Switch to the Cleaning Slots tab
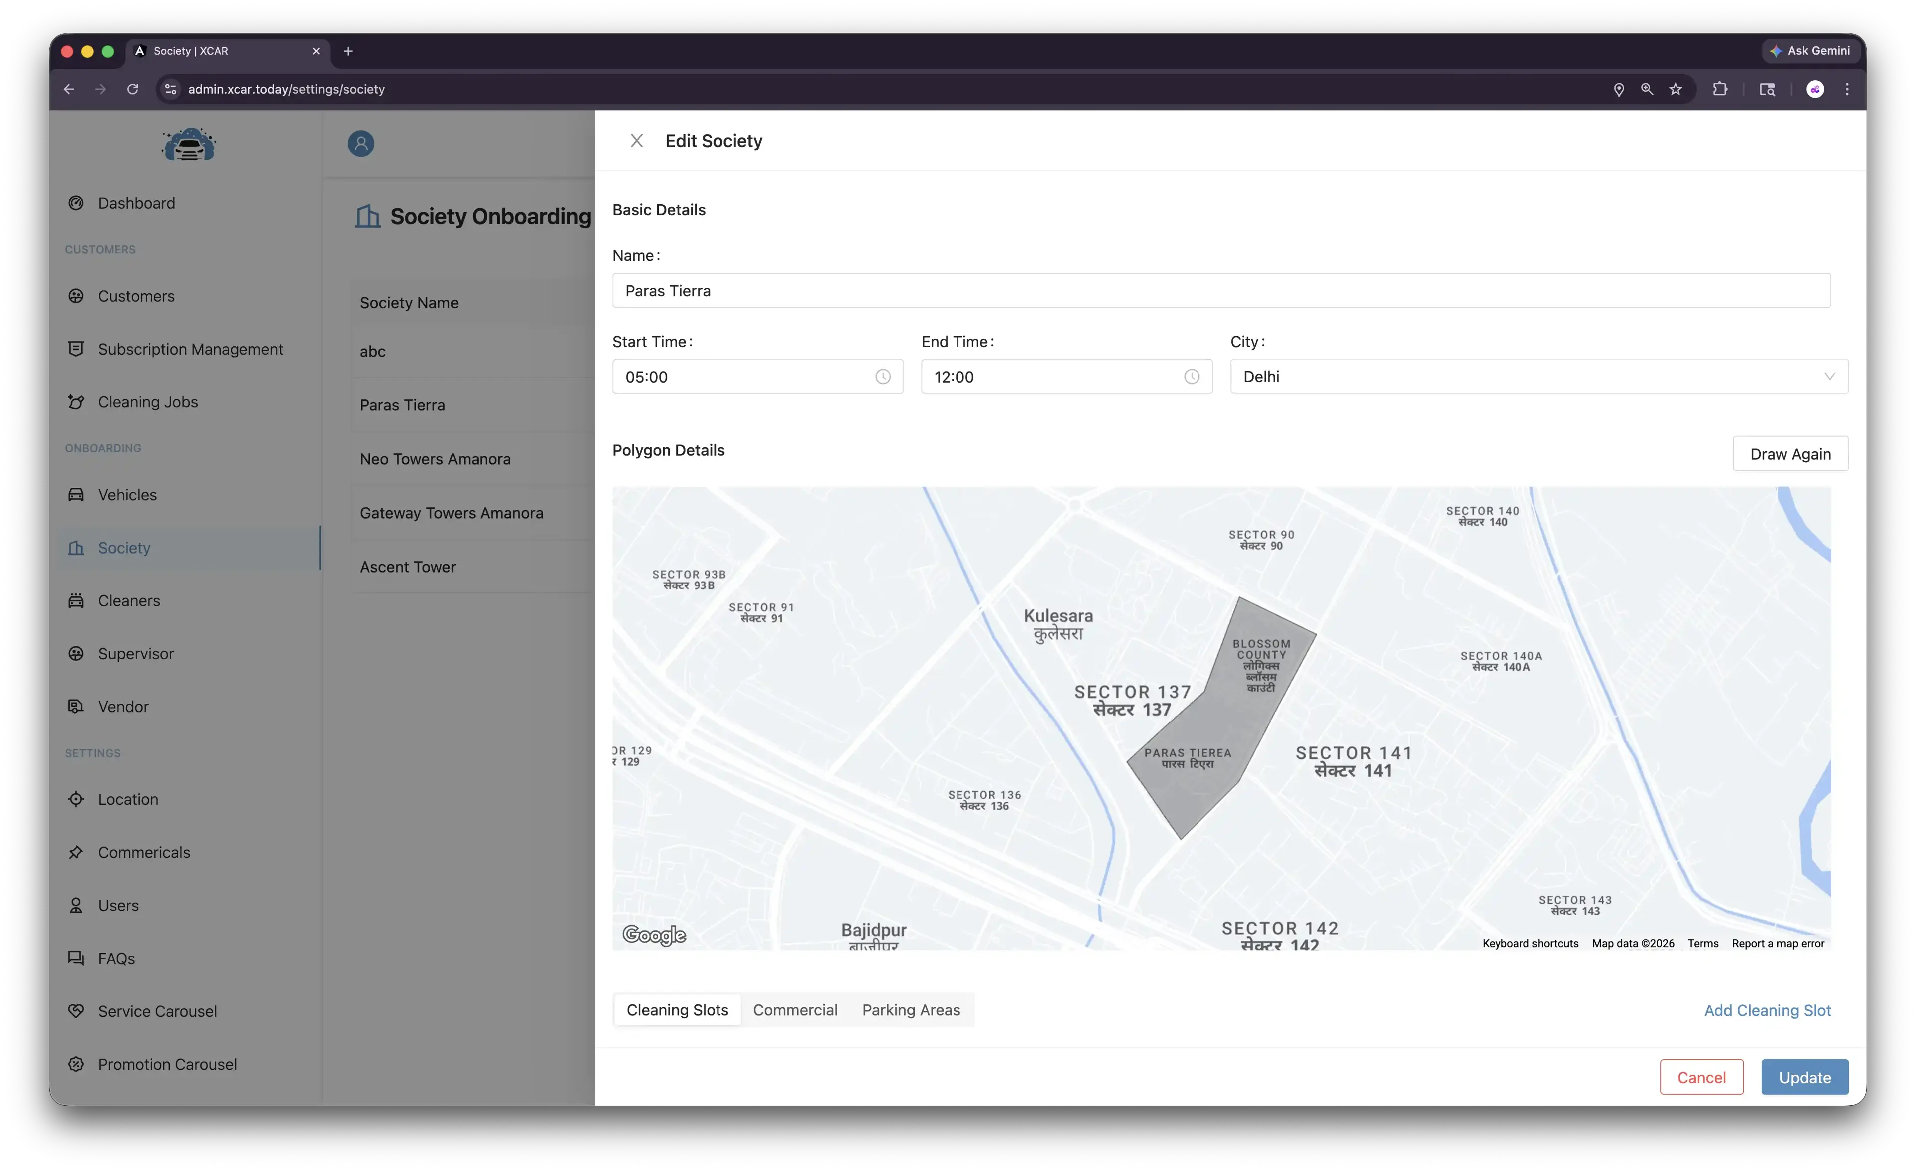This screenshot has width=1916, height=1171. 677,1010
